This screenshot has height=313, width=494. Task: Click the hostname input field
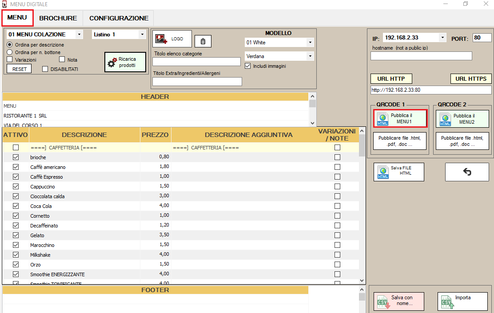click(x=421, y=56)
